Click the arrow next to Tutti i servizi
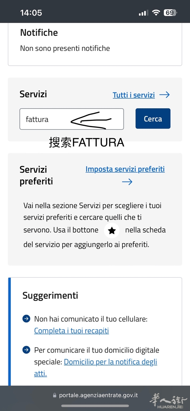This screenshot has height=411, width=190. point(164,95)
